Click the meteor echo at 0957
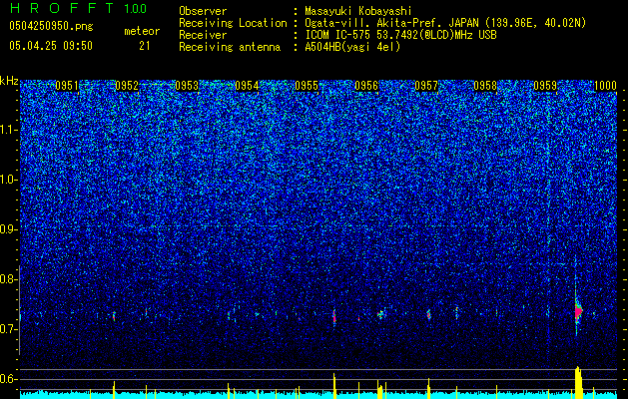Image resolution: width=628 pixels, height=399 pixels. pos(428,314)
